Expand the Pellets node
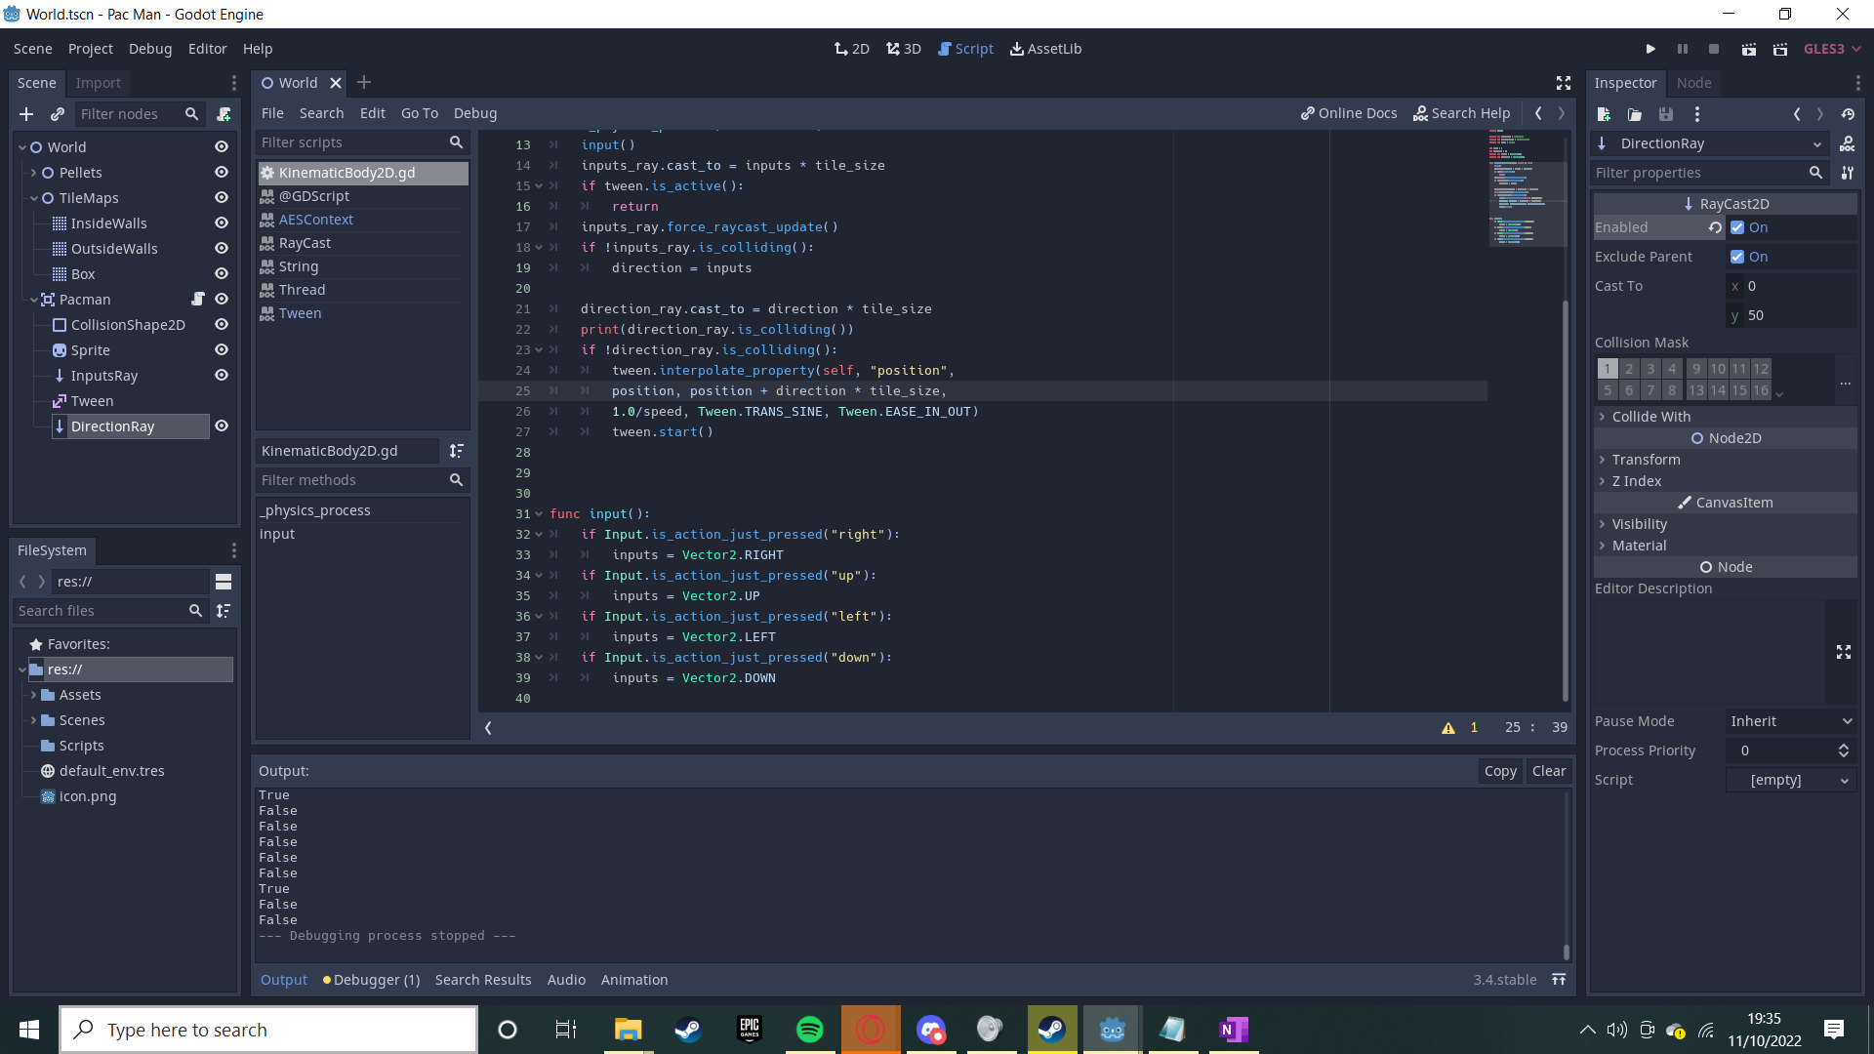The height and width of the screenshot is (1054, 1874). 34,173
